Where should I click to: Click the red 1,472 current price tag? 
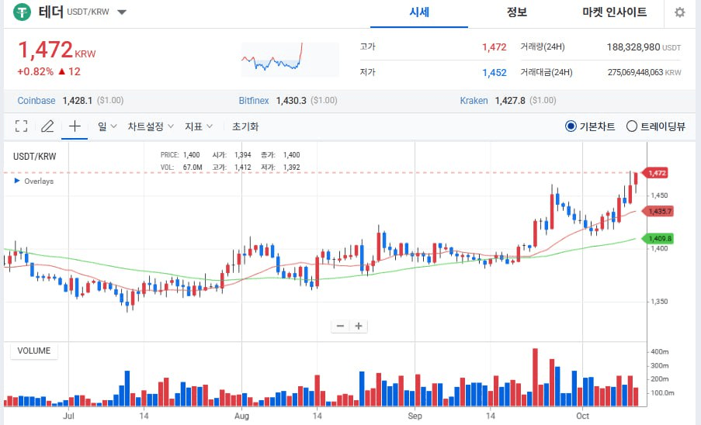pos(654,173)
